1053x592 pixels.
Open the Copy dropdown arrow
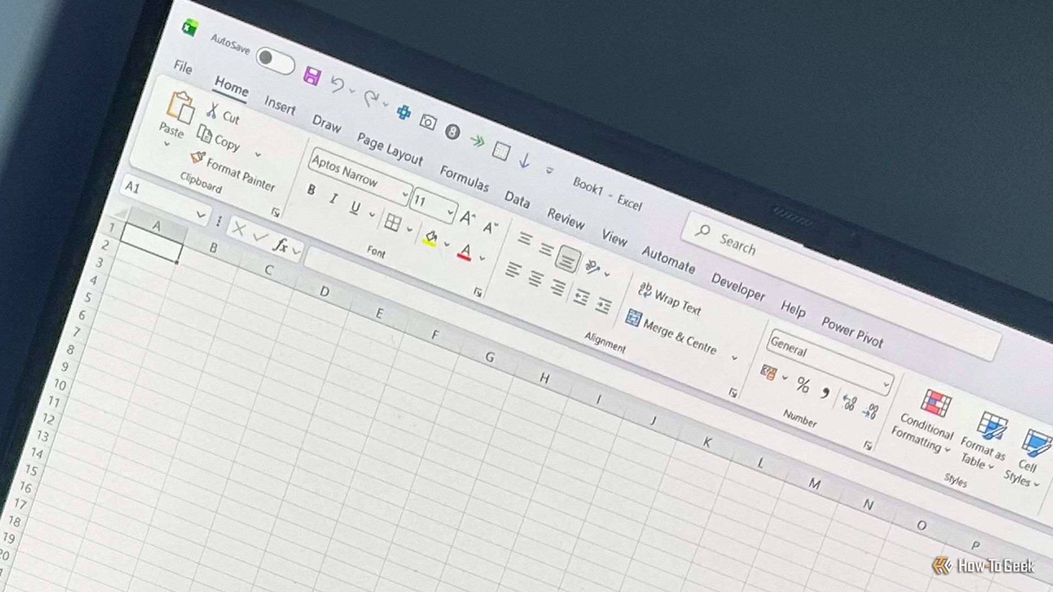[x=258, y=155]
